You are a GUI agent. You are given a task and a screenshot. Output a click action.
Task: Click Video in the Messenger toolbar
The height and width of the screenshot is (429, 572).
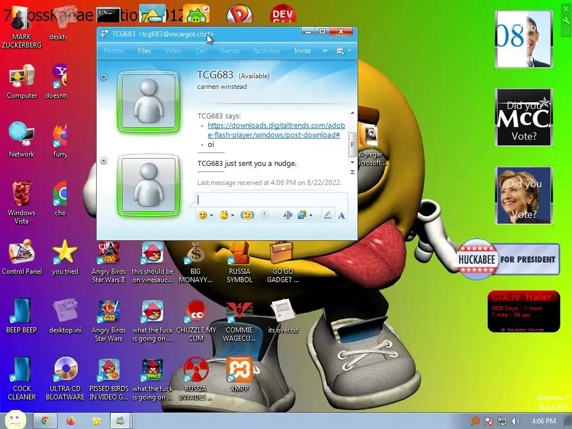point(173,51)
